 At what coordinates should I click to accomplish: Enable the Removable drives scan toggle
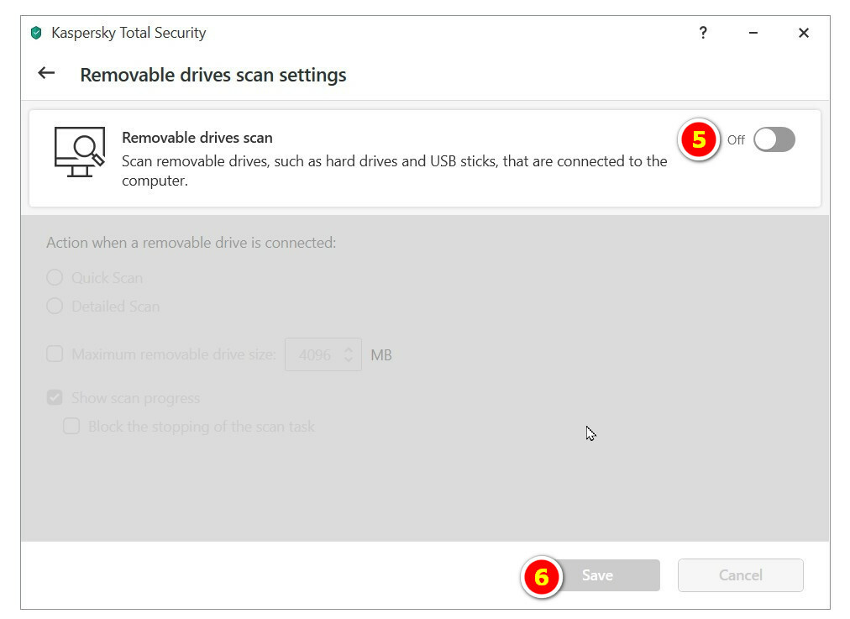click(774, 140)
